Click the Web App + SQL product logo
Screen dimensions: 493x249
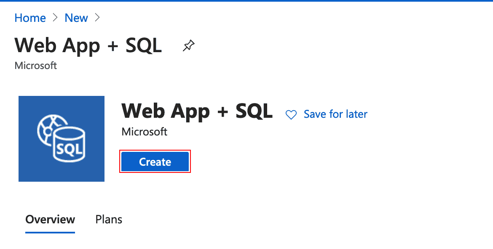[x=62, y=139]
